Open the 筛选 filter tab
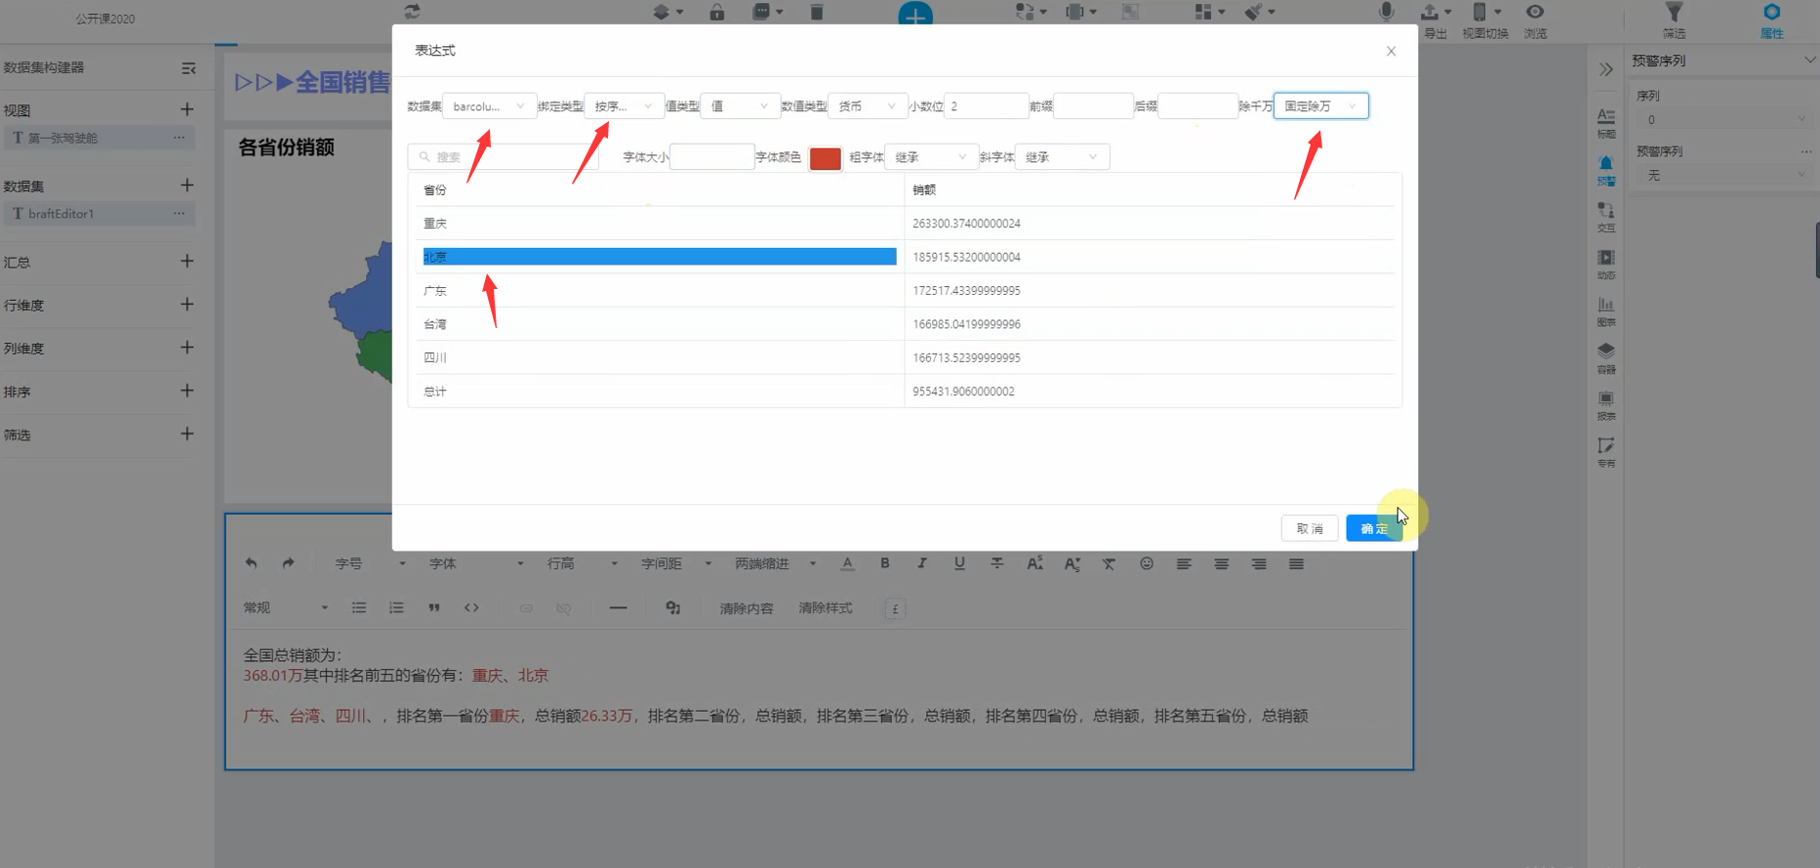This screenshot has width=1820, height=868. click(x=1674, y=21)
